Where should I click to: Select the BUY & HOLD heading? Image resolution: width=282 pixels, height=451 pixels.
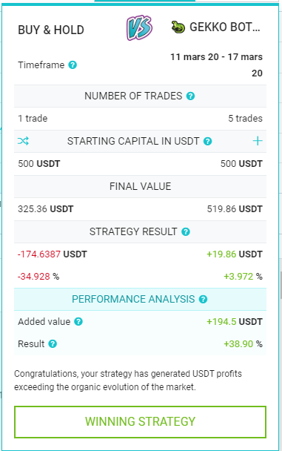(51, 30)
